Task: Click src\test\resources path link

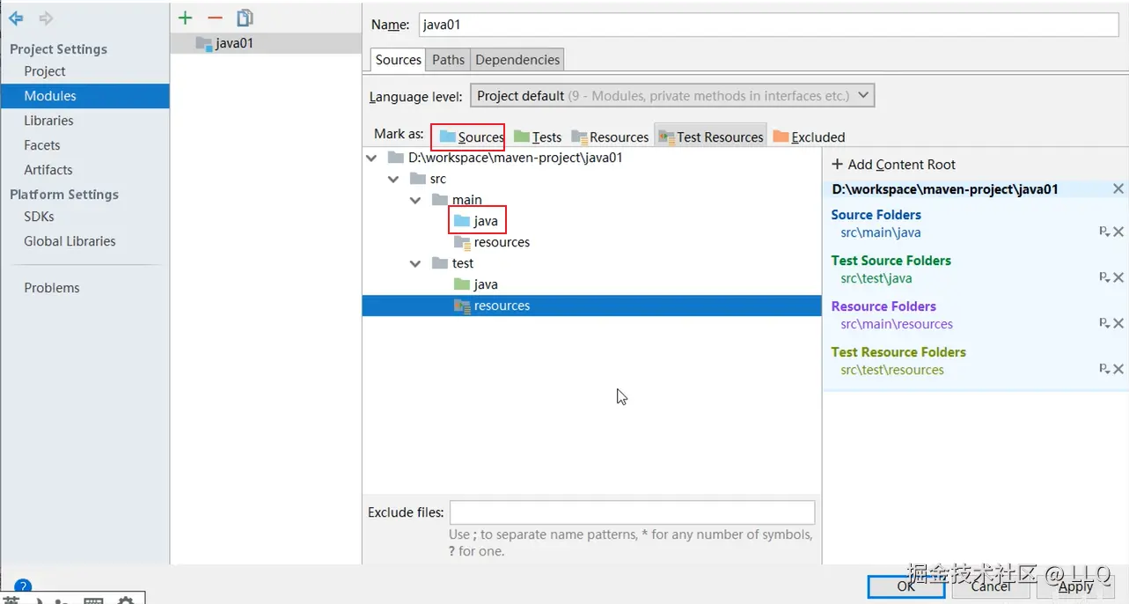Action: (892, 370)
